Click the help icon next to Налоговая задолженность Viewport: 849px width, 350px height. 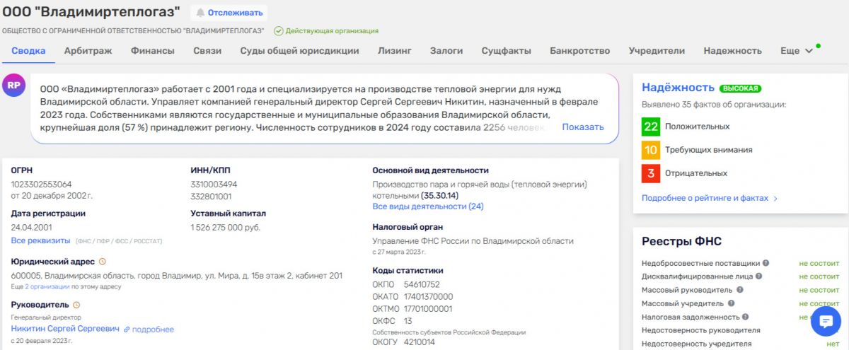(x=746, y=317)
